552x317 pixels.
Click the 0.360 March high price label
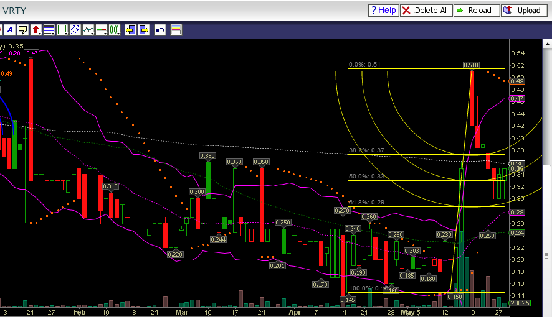tap(207, 155)
